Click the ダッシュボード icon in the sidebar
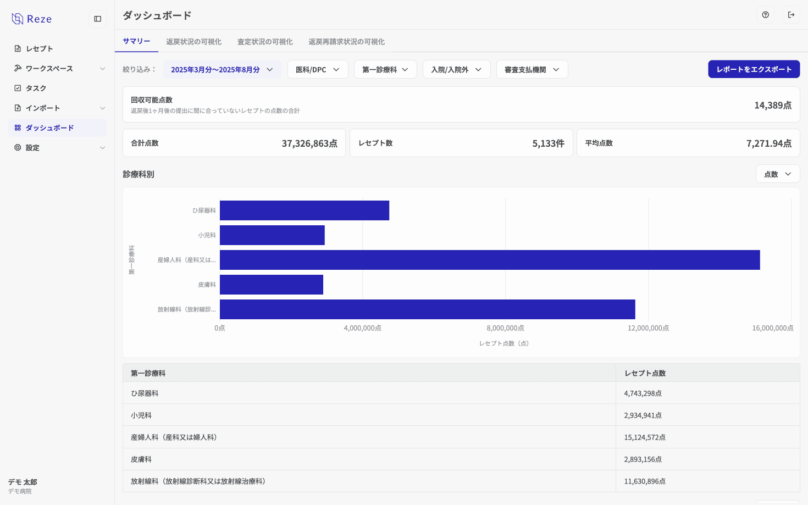Image resolution: width=808 pixels, height=505 pixels. 16,127
